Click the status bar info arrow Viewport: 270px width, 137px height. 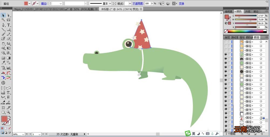85,134
